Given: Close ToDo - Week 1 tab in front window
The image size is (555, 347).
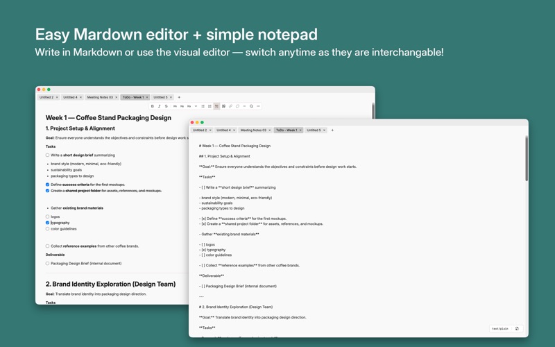Looking at the screenshot, I should pyautogui.click(x=300, y=130).
